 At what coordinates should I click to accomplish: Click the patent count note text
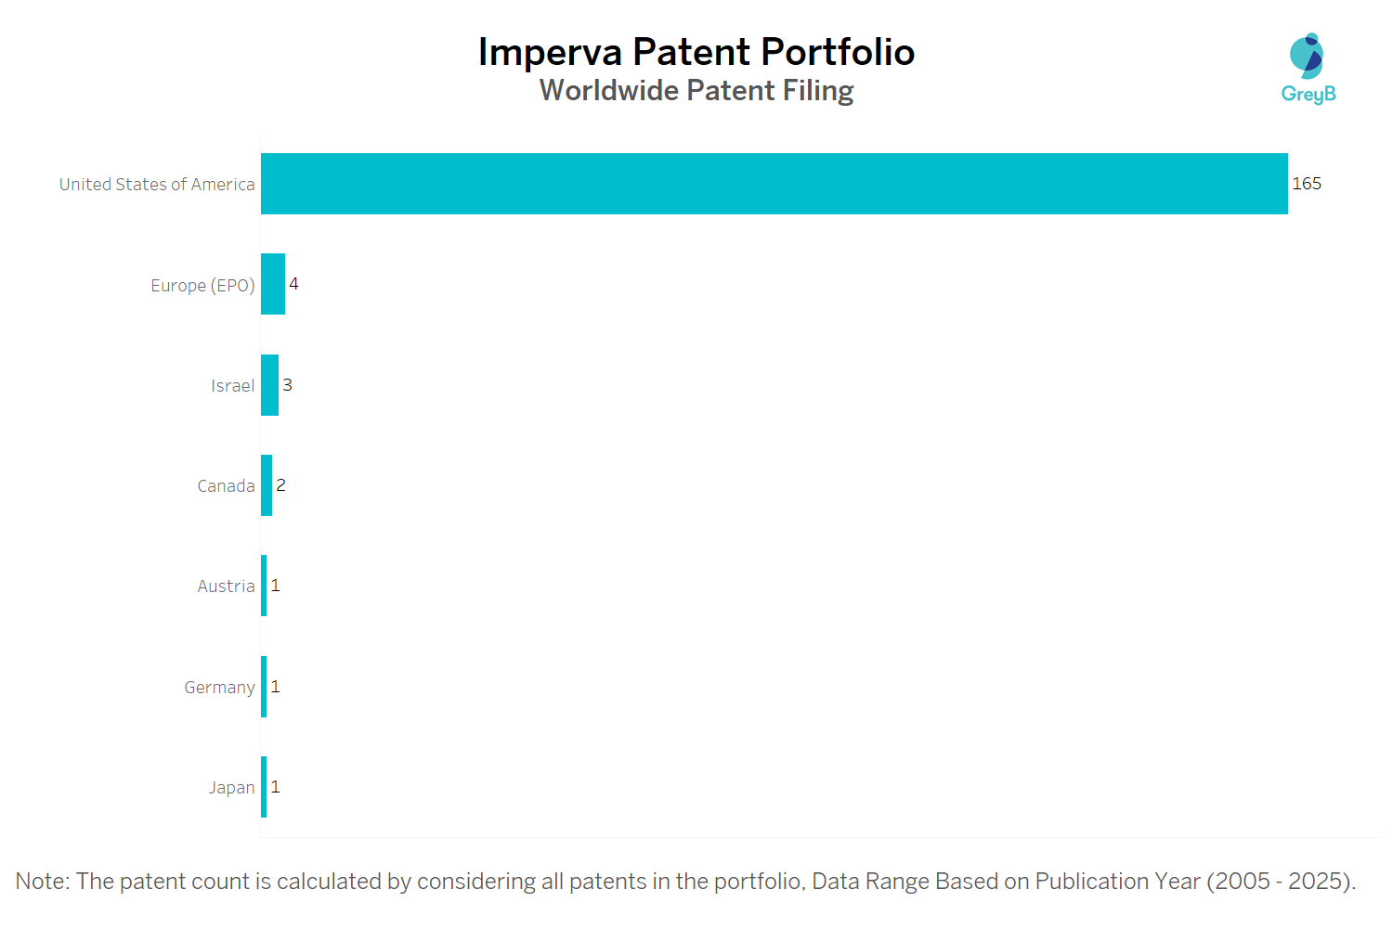[685, 882]
